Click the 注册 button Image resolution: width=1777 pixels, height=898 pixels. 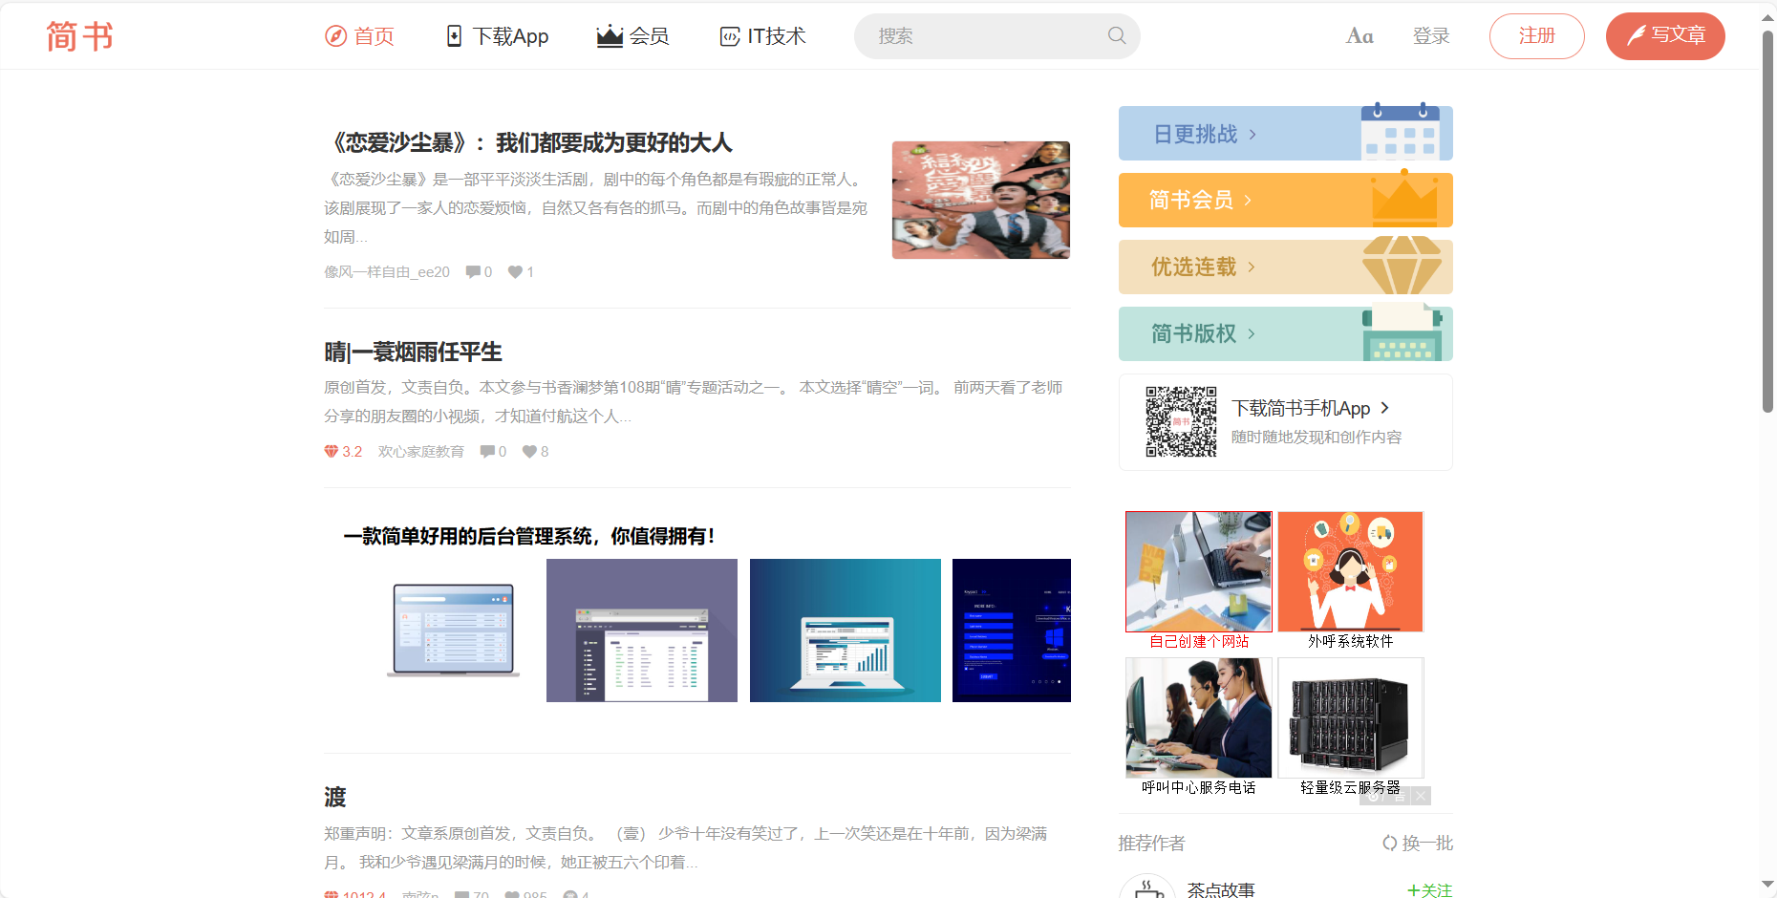[1536, 35]
